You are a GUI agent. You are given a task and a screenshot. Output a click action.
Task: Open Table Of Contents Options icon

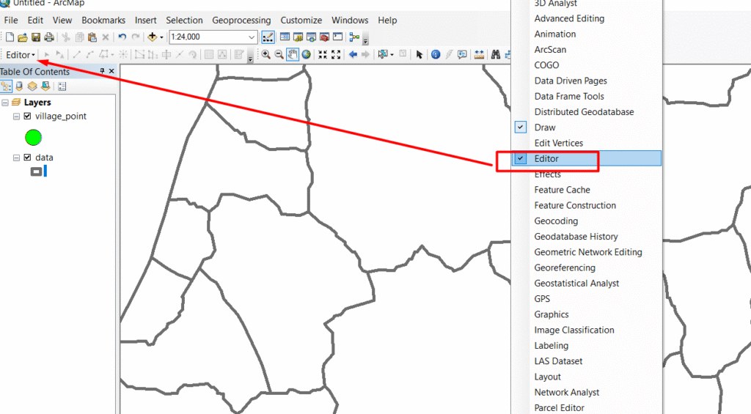(x=62, y=86)
